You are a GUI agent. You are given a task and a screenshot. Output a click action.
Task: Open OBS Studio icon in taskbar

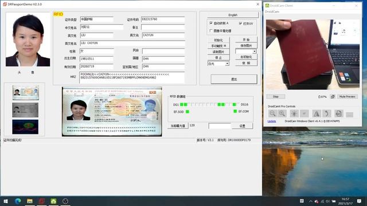[x=65, y=201]
